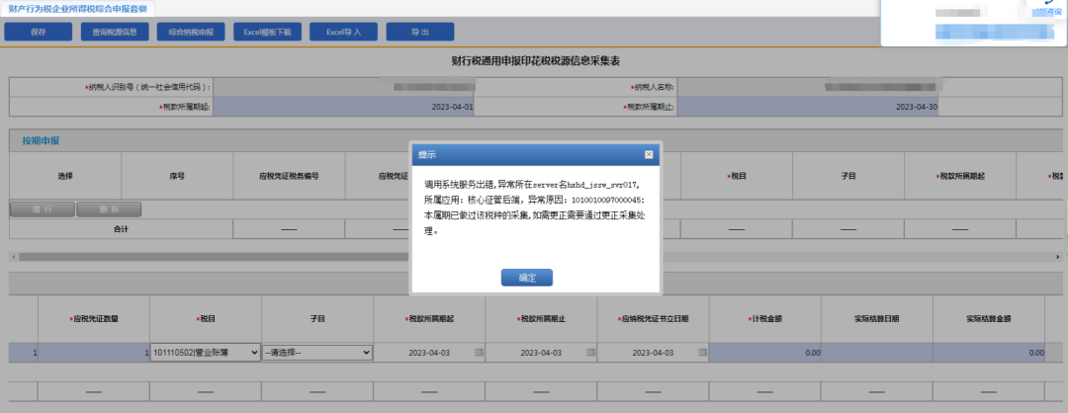Click the 保存 button

click(x=38, y=32)
